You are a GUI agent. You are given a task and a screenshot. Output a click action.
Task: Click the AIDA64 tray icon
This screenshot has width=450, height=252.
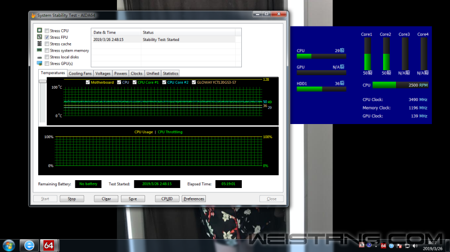pyautogui.click(x=383, y=246)
